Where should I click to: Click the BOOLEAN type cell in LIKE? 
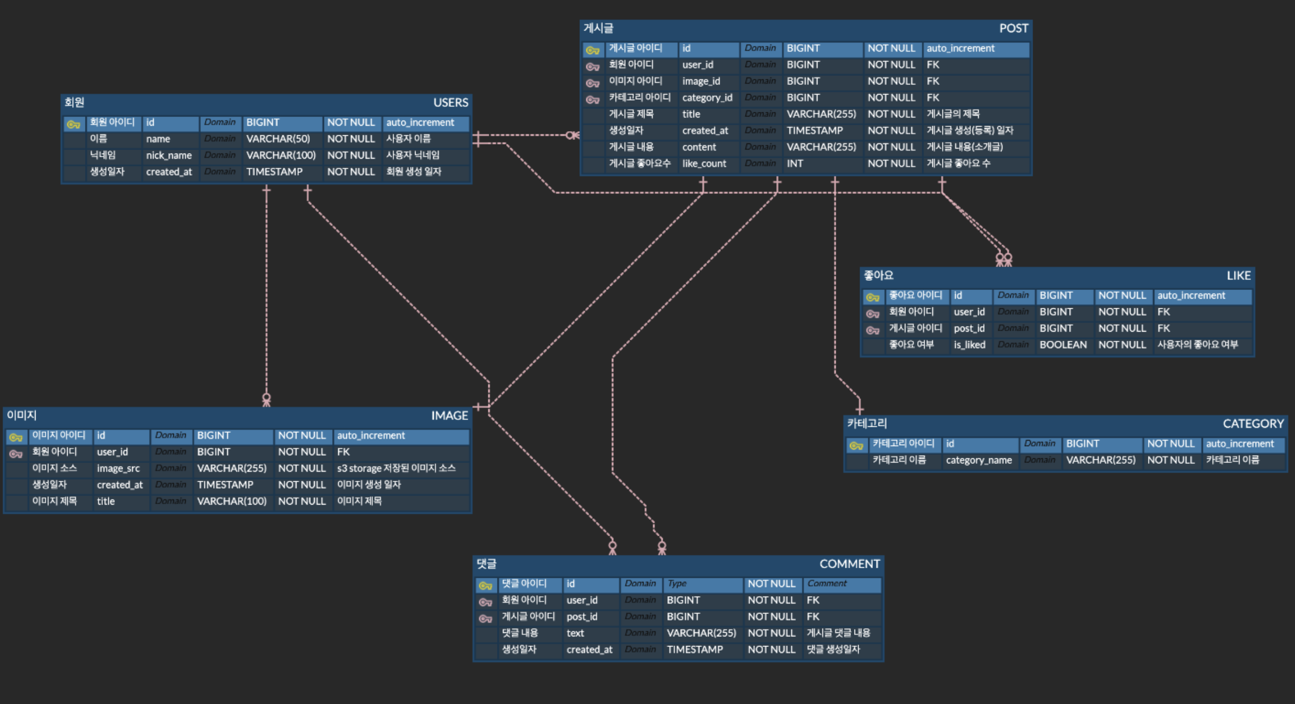click(1063, 344)
